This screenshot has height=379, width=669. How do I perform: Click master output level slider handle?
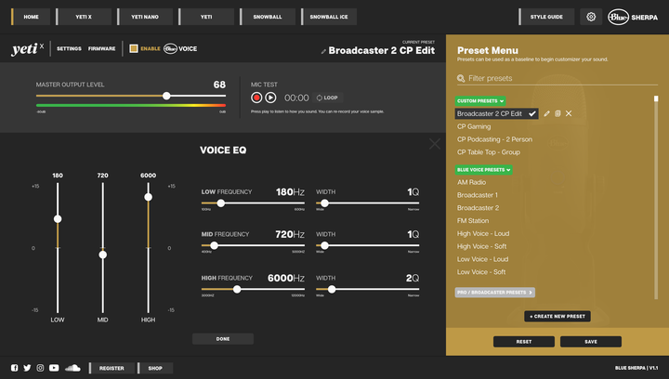click(x=166, y=96)
